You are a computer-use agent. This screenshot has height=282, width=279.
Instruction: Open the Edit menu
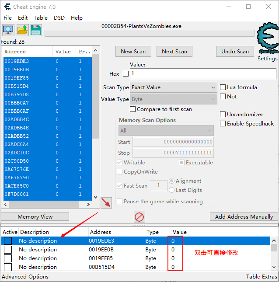23,18
